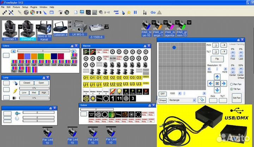Decrease the Last fanning percentage
Viewport: 254px width, 147px height.
[x=241, y=55]
